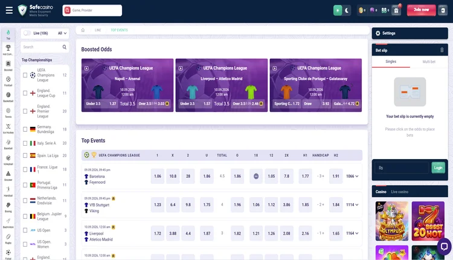Click the bet amount Rs field

[x=402, y=167]
